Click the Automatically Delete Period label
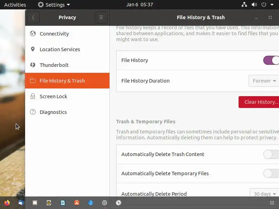Screen dimensions: 279x209 point(154,194)
